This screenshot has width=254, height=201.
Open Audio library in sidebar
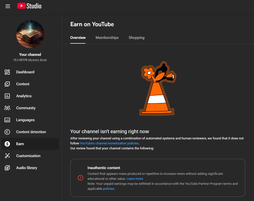click(30, 168)
